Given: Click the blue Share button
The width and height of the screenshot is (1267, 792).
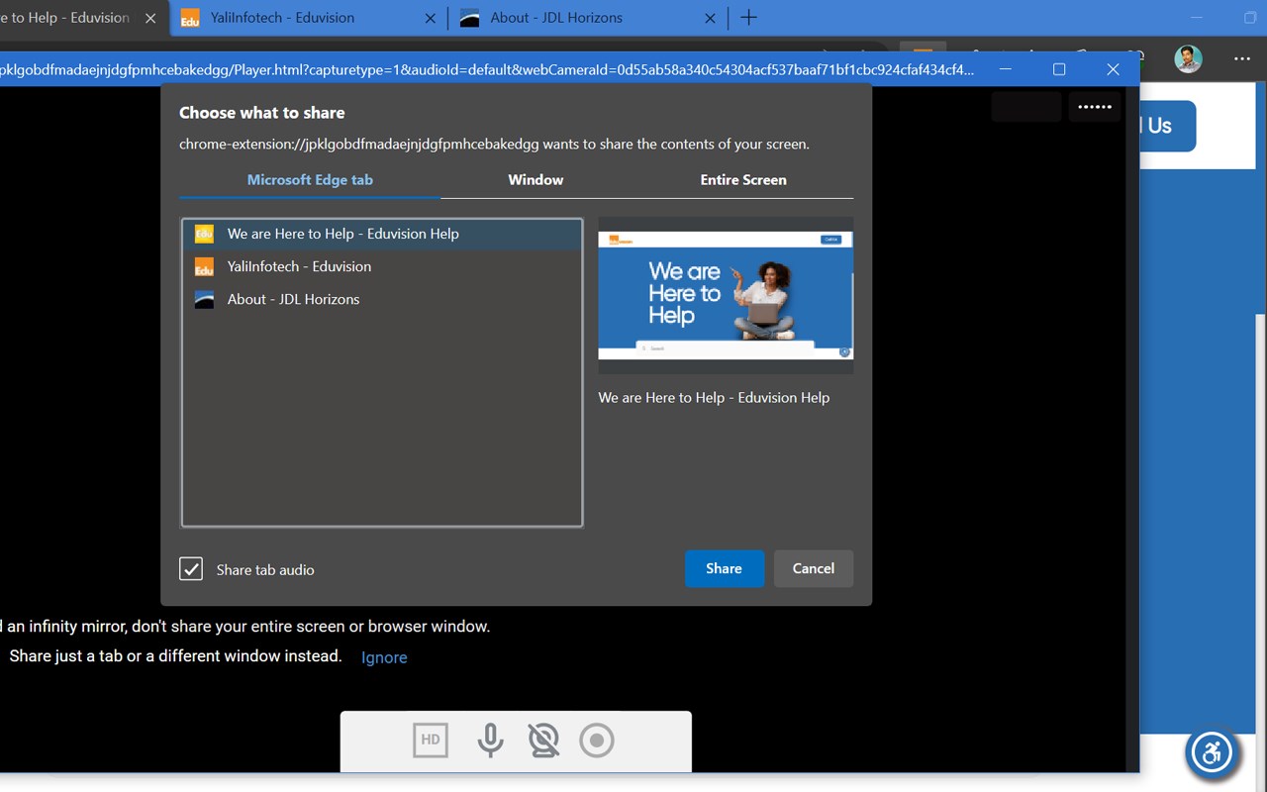Looking at the screenshot, I should 725,568.
